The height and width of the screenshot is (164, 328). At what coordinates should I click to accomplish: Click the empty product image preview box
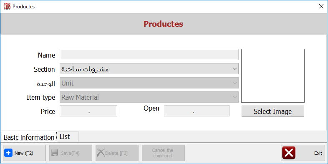pos(273,76)
